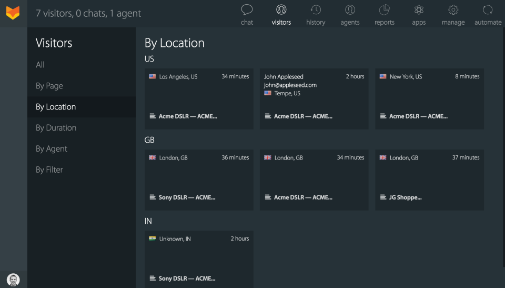
Task: Show All visitors in sidebar
Action: point(40,65)
